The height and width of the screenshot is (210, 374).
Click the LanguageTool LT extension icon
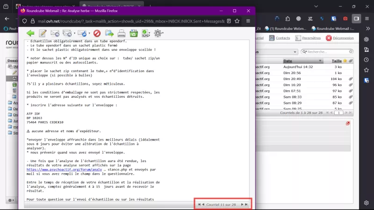[310, 19]
